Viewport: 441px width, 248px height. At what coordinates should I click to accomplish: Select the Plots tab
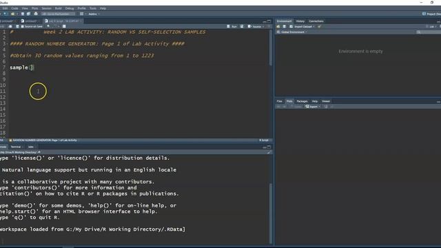(x=289, y=101)
